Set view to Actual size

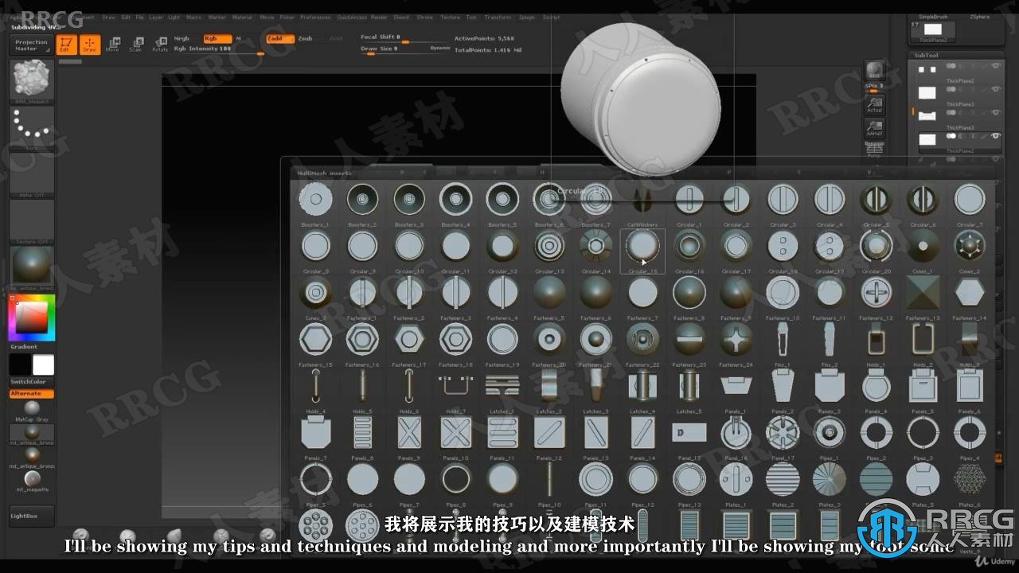tap(874, 104)
